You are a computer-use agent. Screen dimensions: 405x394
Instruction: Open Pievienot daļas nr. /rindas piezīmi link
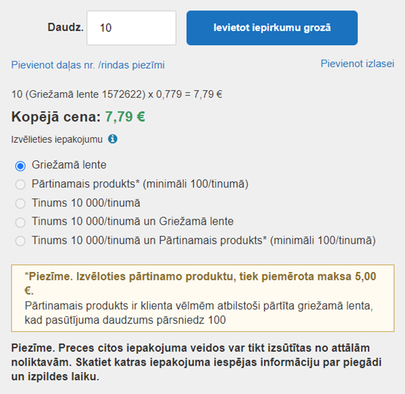[x=88, y=65]
